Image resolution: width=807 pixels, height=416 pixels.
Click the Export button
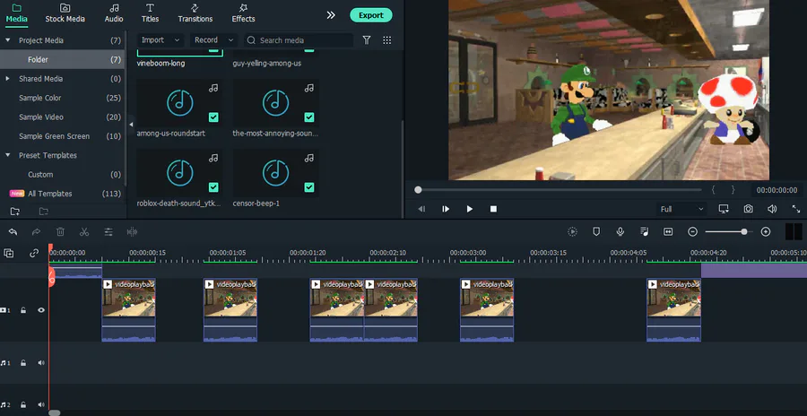(371, 15)
